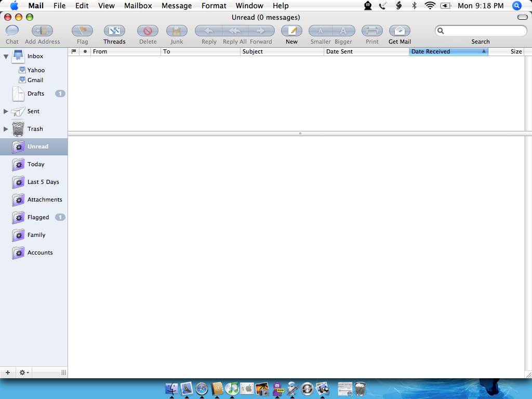The image size is (532, 399).
Task: Sort by the flag status column header
Action: (74, 51)
